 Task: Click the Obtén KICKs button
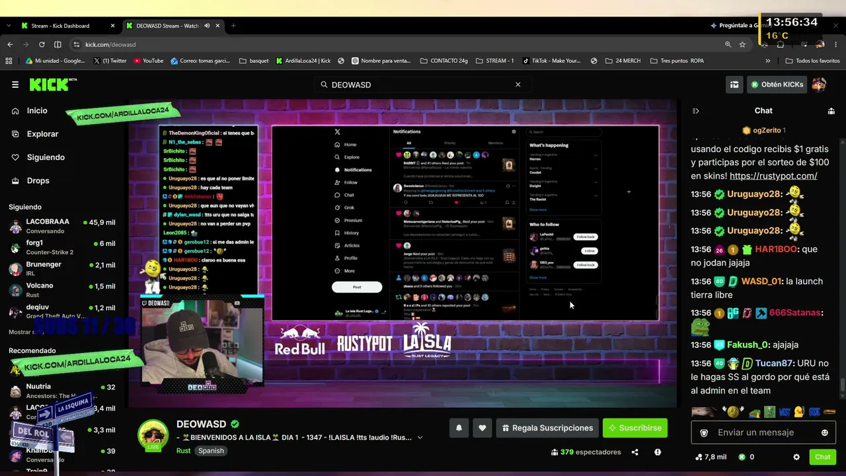(x=777, y=85)
